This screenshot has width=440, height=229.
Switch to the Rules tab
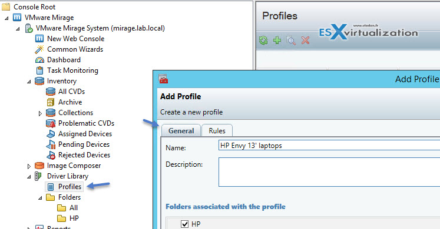pyautogui.click(x=217, y=130)
